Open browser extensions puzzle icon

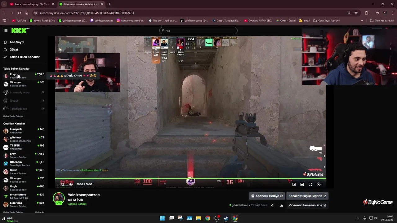[x=367, y=13]
